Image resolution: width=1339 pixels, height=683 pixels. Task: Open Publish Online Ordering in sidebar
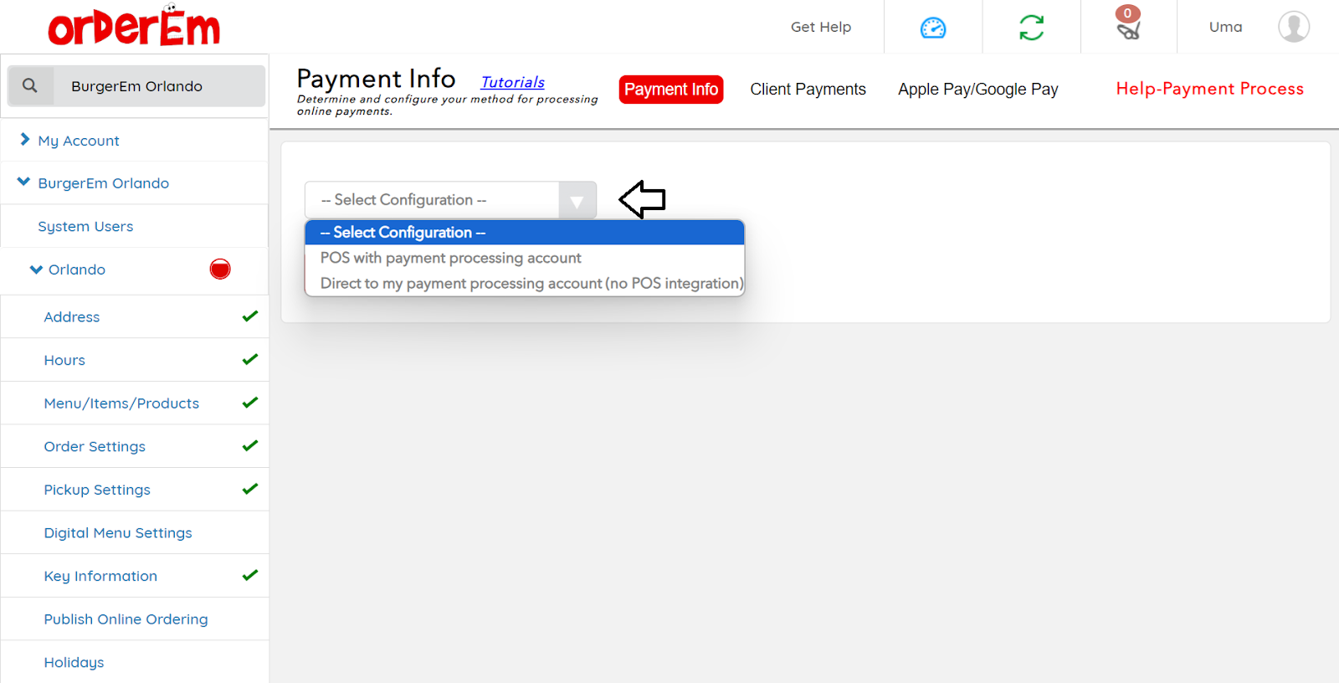126,619
